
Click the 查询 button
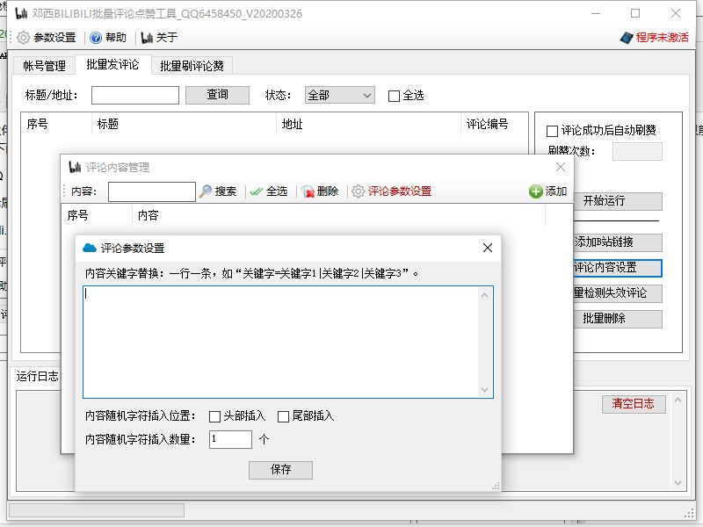point(217,95)
